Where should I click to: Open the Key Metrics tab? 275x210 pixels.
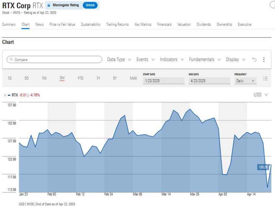point(143,24)
